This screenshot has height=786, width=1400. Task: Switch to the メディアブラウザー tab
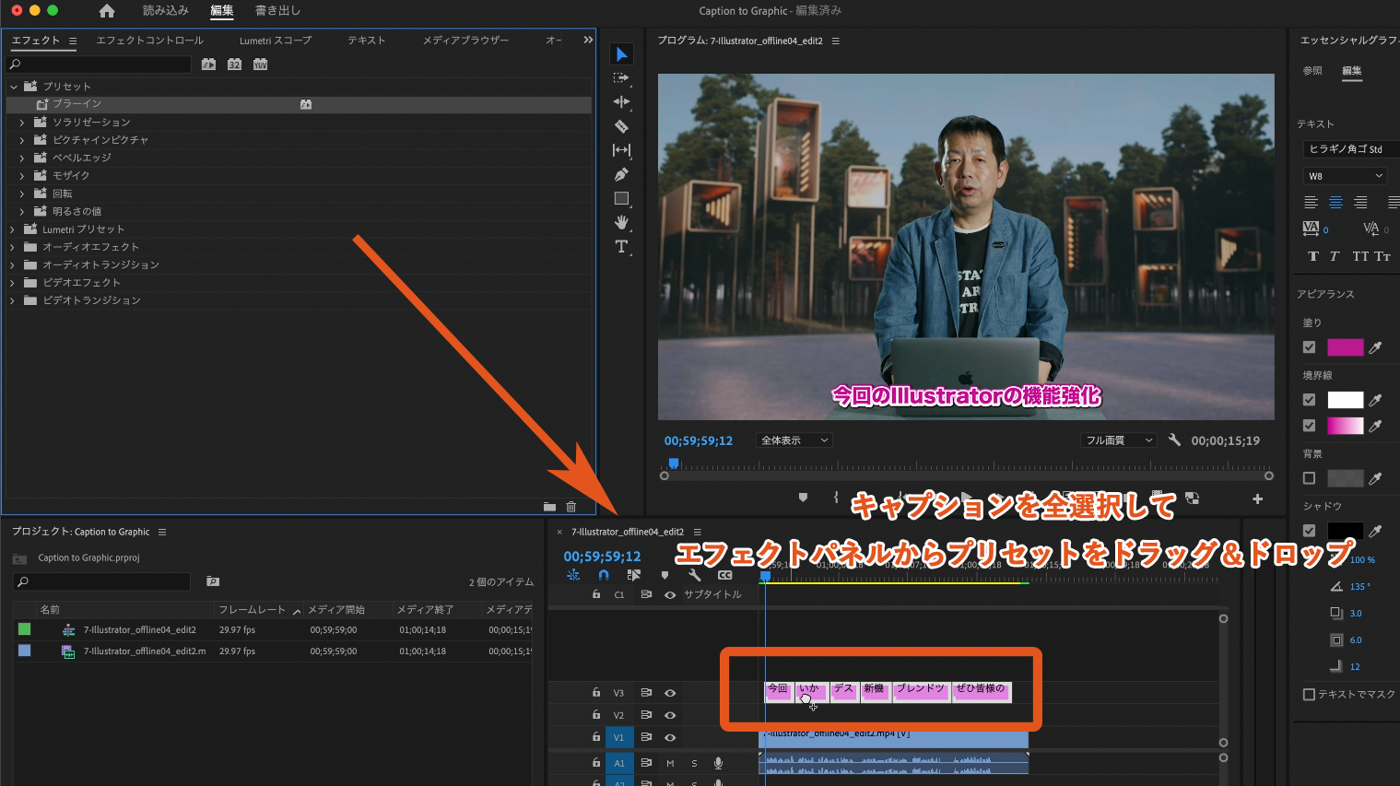465,41
